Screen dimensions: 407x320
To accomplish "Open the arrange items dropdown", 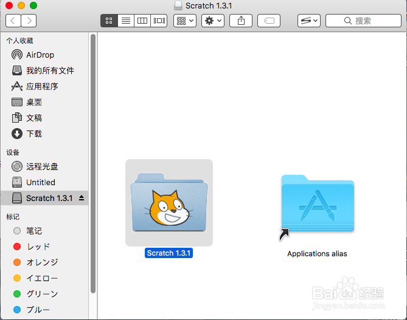I will point(185,21).
